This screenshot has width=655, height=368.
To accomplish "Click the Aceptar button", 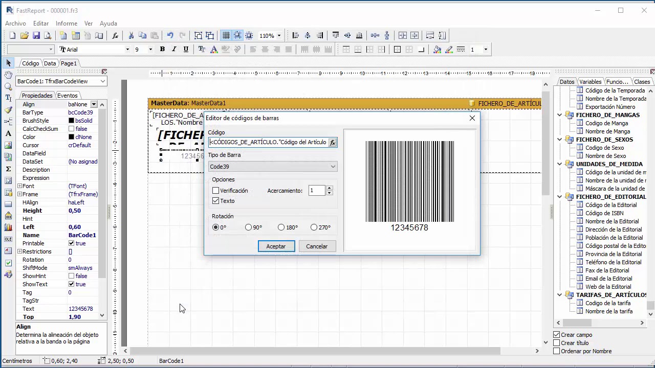I will 276,246.
